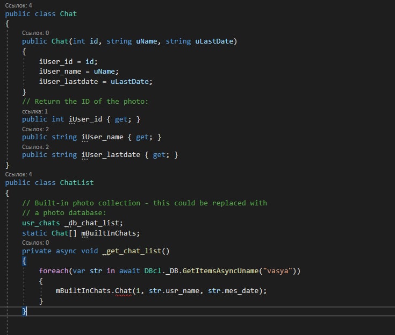Open the references lens above class Chat
395x335 pixels.
(x=18, y=5)
